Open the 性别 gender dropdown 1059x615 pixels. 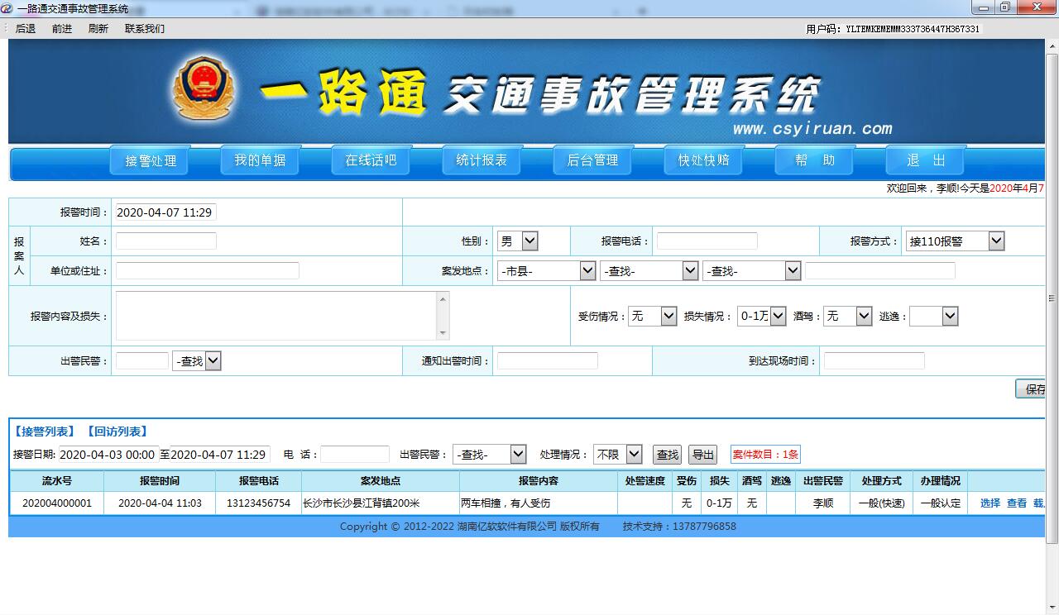click(517, 241)
